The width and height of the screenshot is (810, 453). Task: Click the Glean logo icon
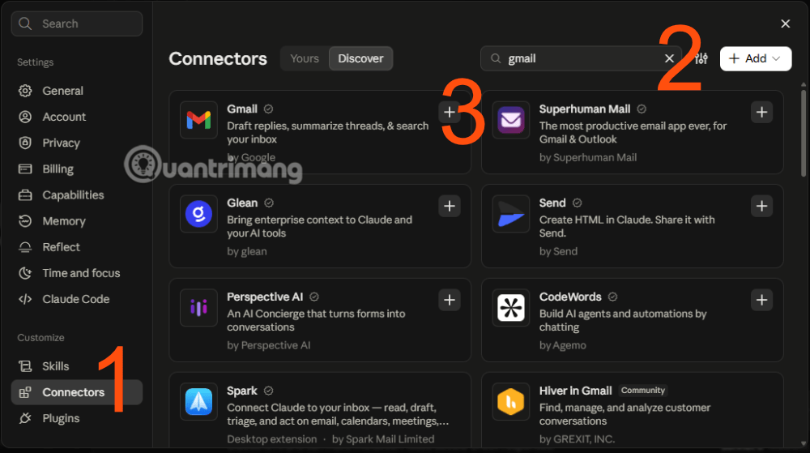point(199,214)
